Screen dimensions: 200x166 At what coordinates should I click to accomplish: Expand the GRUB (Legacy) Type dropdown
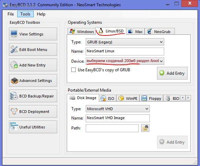point(125,42)
